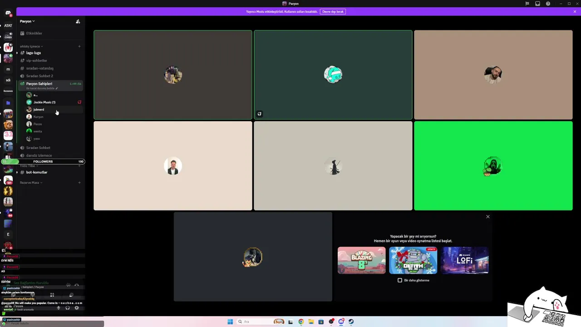Open Discord taskbar icon
This screenshot has width=581, height=327.
(341, 322)
